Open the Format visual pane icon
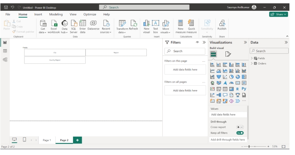The height and width of the screenshot is (155, 295). point(228,54)
